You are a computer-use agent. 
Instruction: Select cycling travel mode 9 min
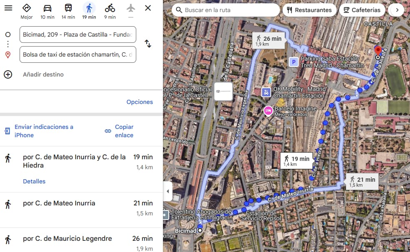click(110, 12)
